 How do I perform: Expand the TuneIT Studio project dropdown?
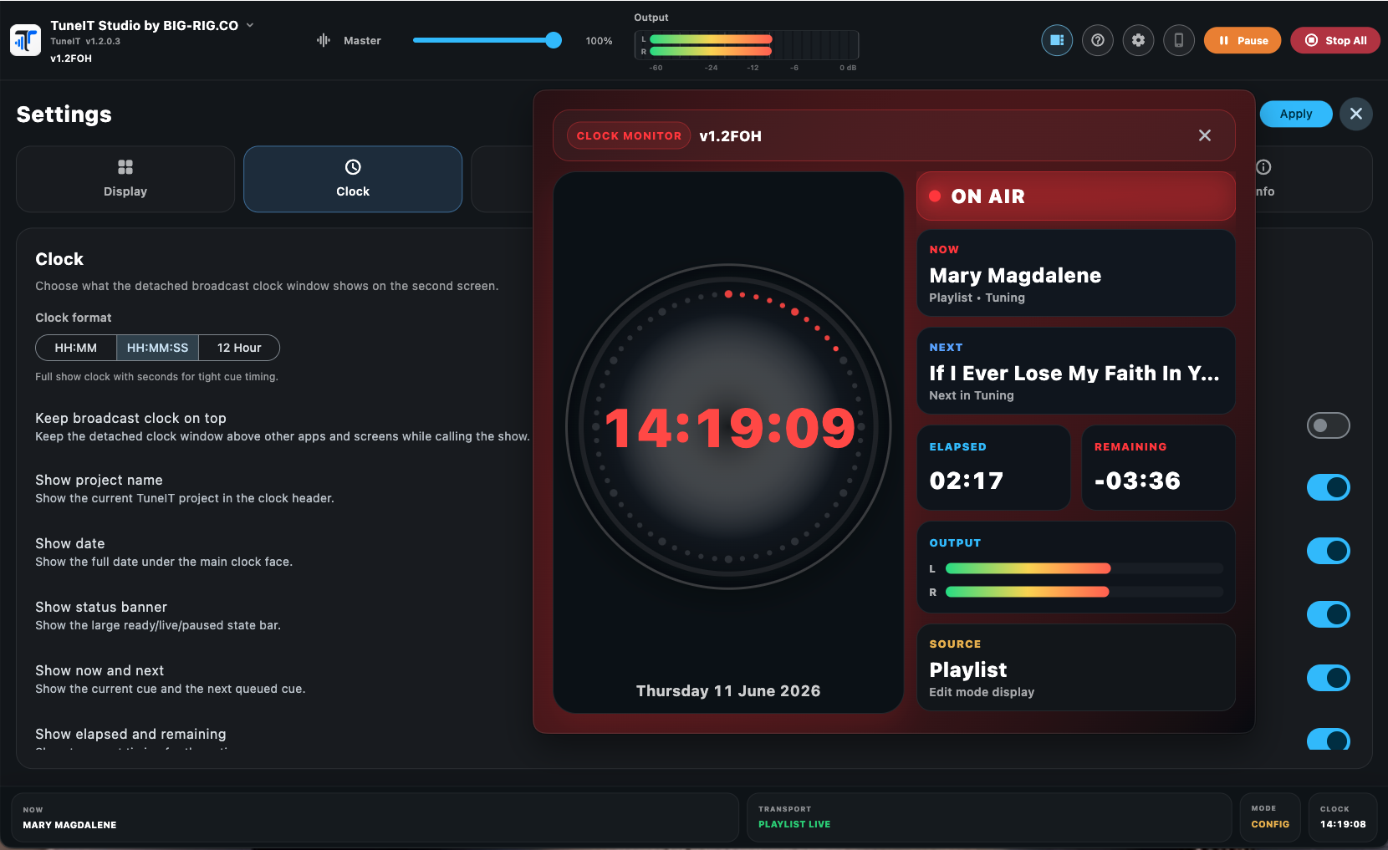tap(249, 25)
